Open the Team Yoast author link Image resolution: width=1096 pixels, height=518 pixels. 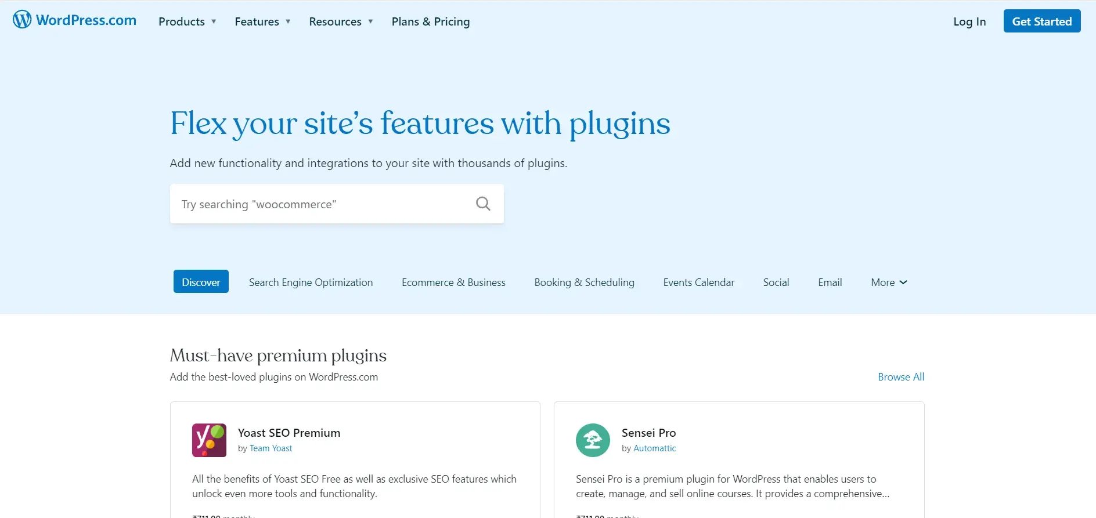(x=271, y=448)
